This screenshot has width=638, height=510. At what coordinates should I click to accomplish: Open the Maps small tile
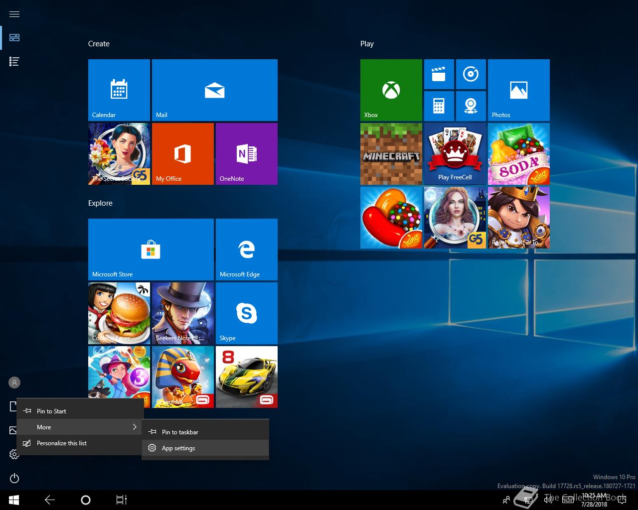471,106
